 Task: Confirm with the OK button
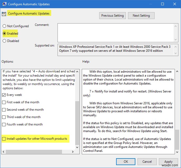126,162
